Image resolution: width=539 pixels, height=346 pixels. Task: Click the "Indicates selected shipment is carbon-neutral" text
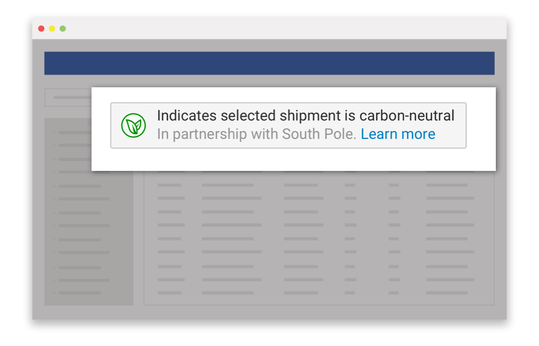pyautogui.click(x=305, y=116)
